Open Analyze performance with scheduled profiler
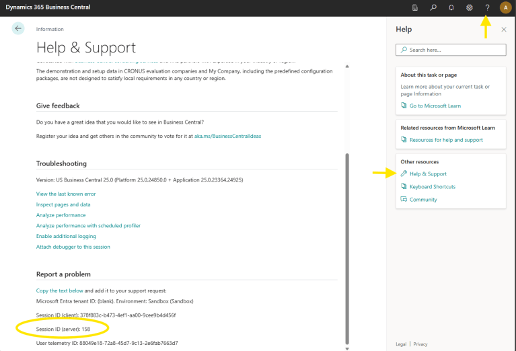 point(88,225)
